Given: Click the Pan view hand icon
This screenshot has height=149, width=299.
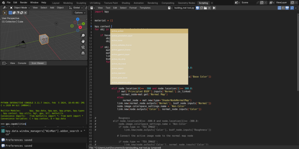Looking at the screenshot, I should (83, 41).
